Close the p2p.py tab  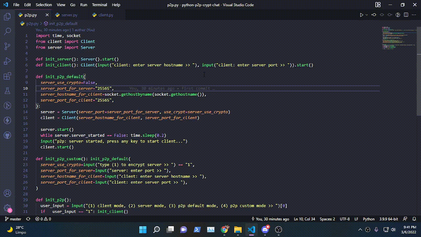[47, 15]
